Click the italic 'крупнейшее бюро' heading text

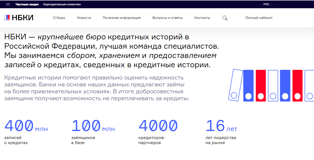pyautogui.click(x=72, y=37)
